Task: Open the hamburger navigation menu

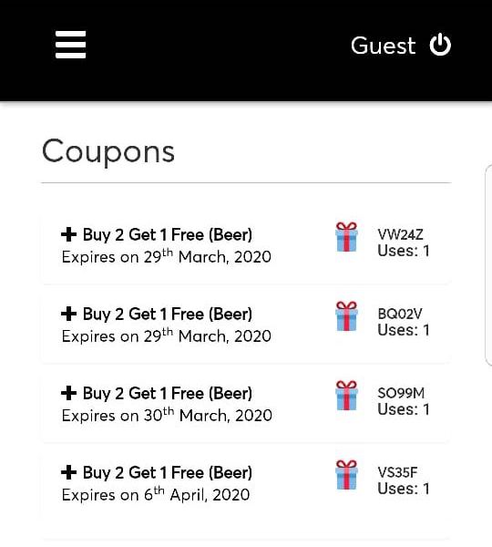Action: [70, 45]
